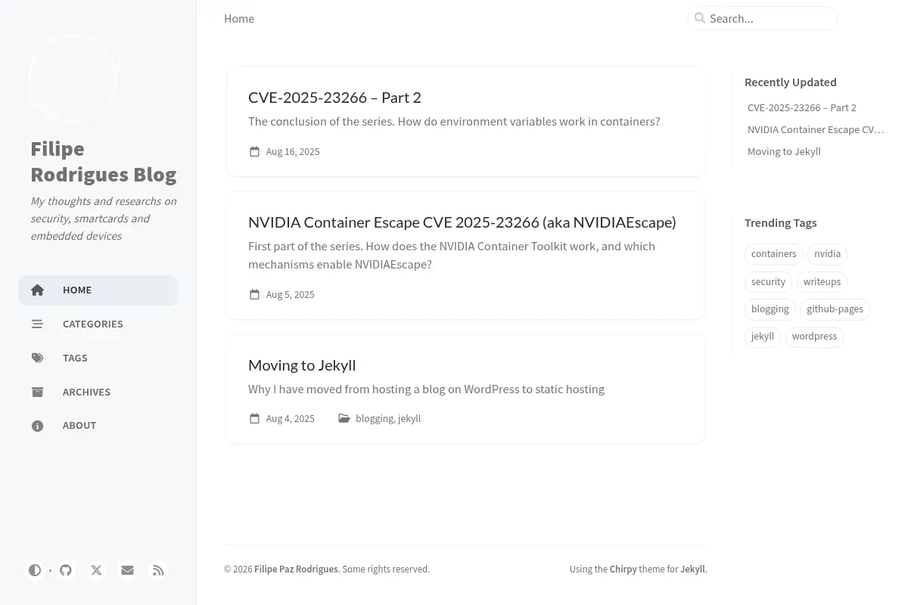Click the About info icon
Viewport: 908px width, 605px height.
(x=37, y=426)
